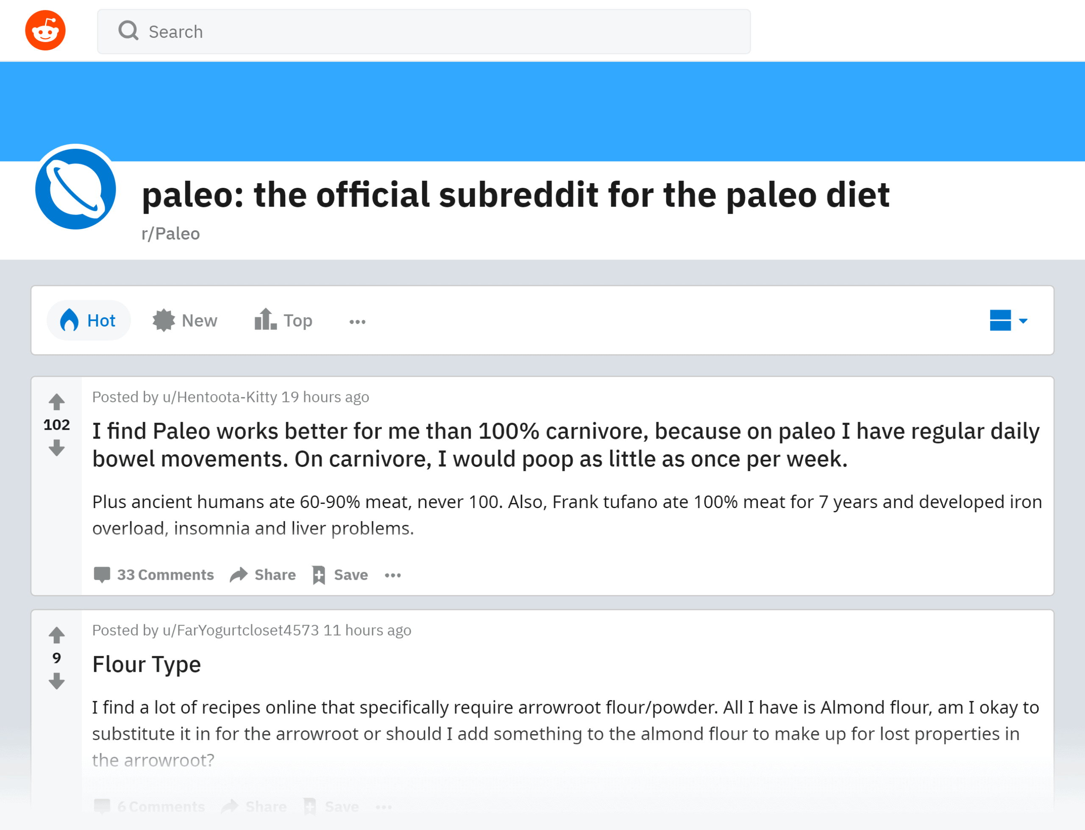This screenshot has height=830, width=1085.
Task: Enable the Hot sort filter
Action: [x=88, y=320]
